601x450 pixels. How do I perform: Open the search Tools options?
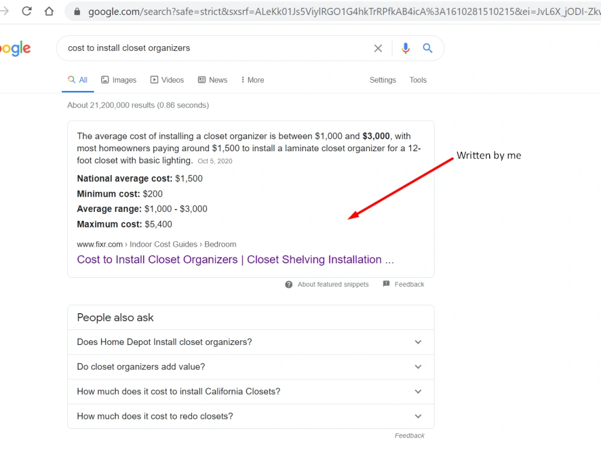[x=418, y=80]
